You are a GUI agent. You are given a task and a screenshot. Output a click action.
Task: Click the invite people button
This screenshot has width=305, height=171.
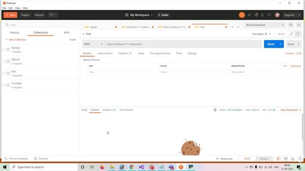point(163,15)
